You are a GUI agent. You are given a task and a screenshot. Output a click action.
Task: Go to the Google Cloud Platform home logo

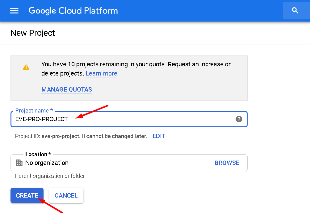[73, 11]
